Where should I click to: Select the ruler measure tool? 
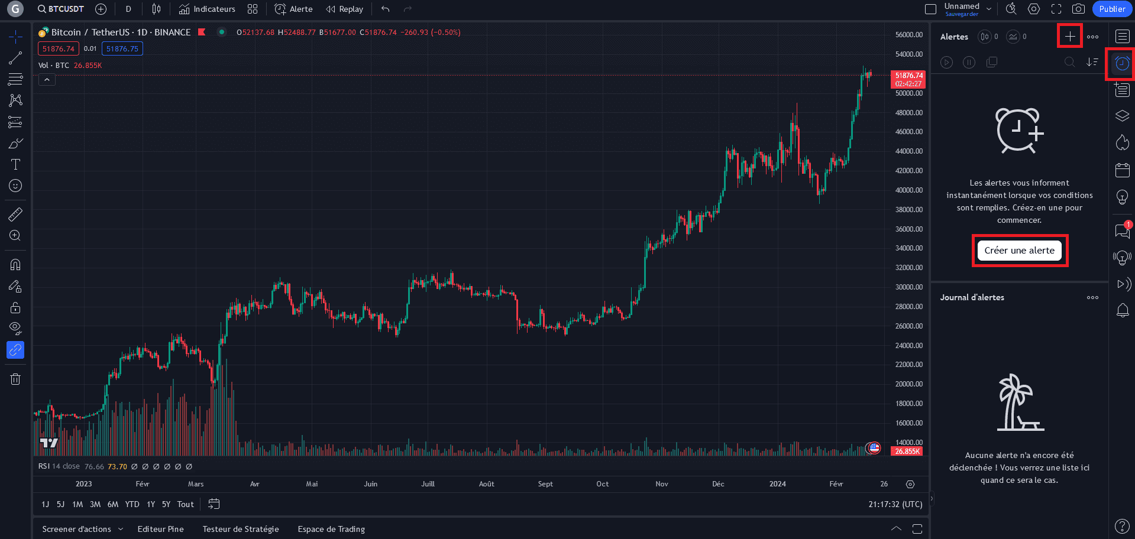click(15, 214)
